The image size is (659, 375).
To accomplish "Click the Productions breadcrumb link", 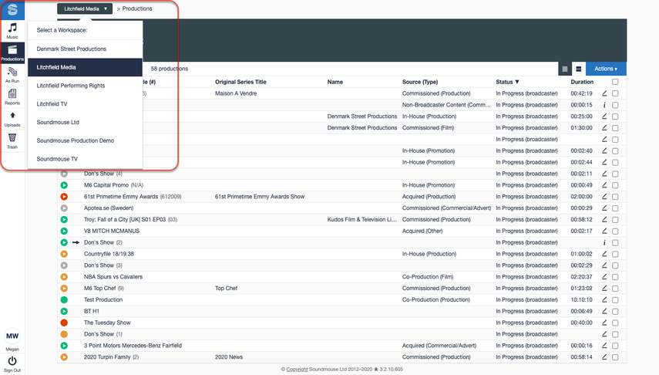I will pos(137,8).
